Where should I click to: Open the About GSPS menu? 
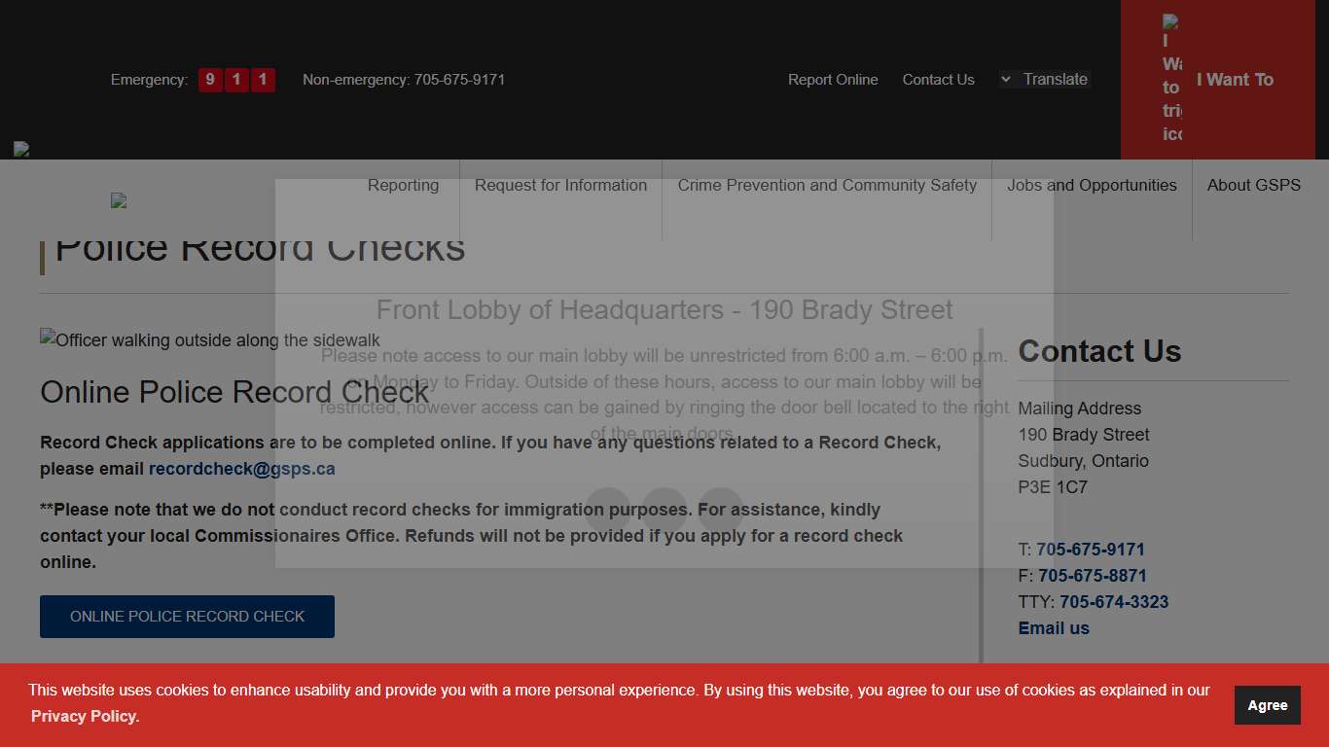pyautogui.click(x=1254, y=185)
